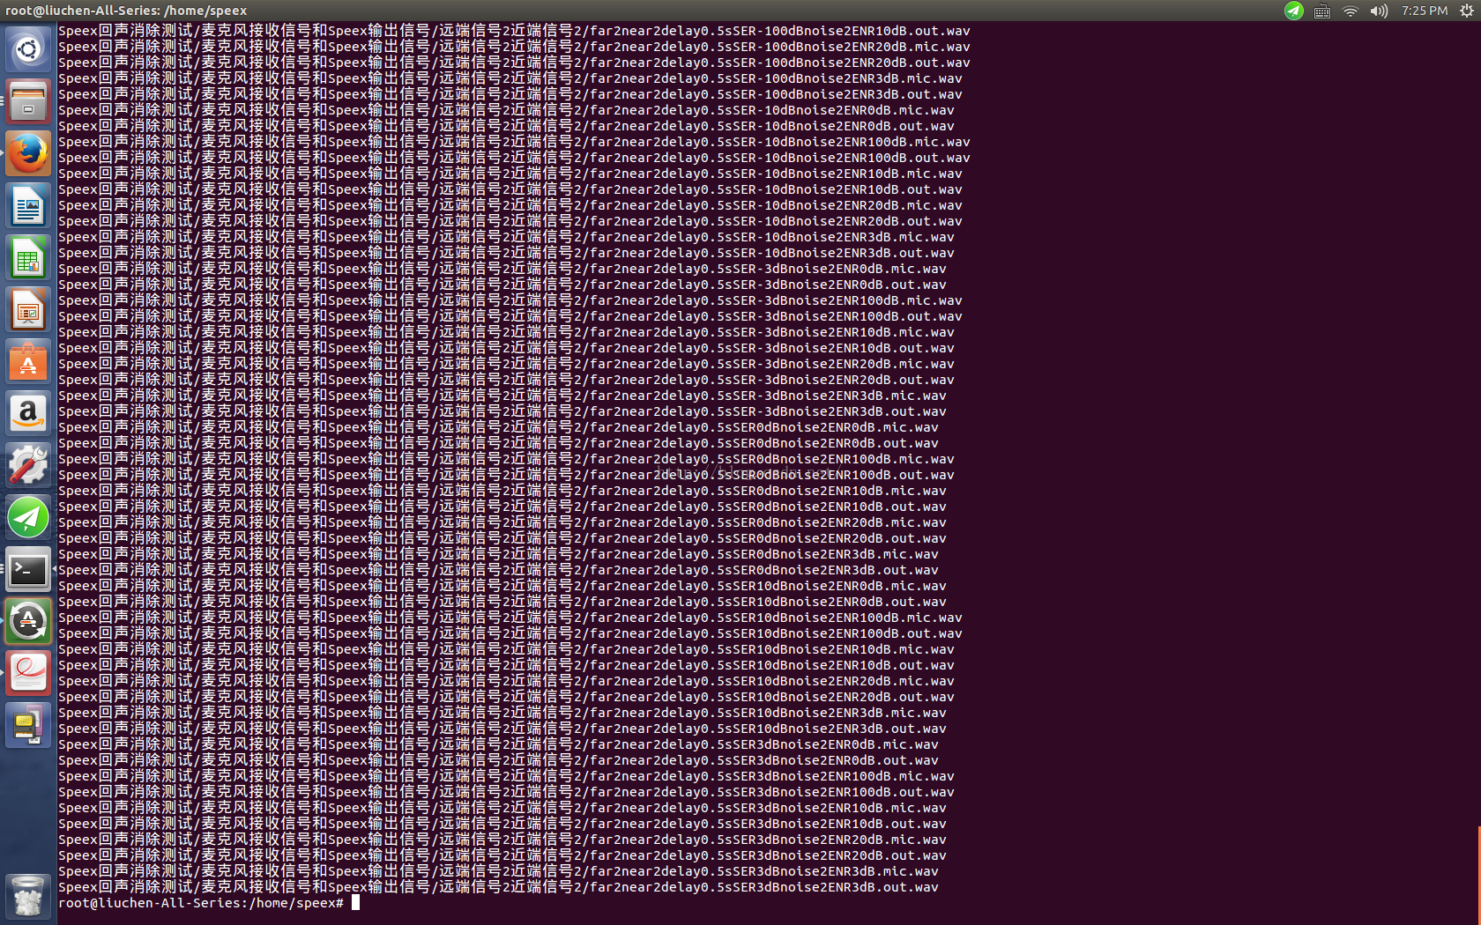
Task: Click line ending SER0dBnoise2ENR0dB.mic.wav
Action: point(498,427)
